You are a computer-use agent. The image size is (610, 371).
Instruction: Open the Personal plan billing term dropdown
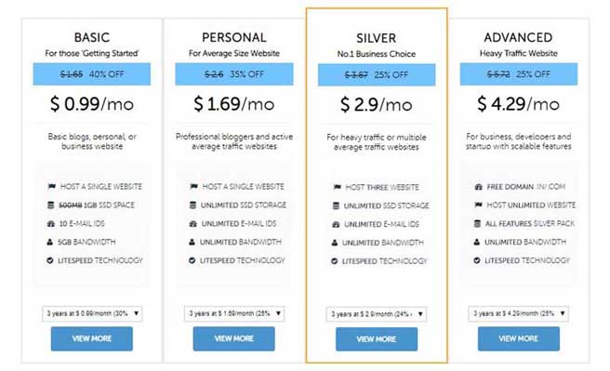point(234,313)
